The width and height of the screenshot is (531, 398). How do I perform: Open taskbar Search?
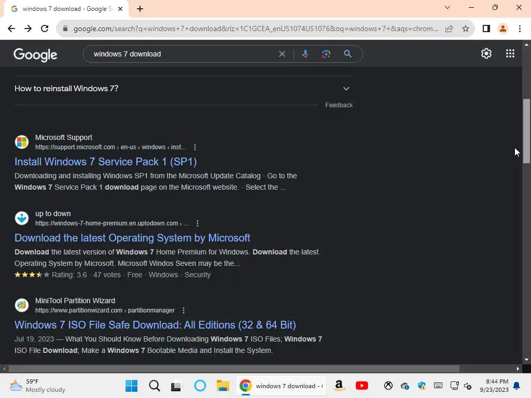tap(155, 386)
